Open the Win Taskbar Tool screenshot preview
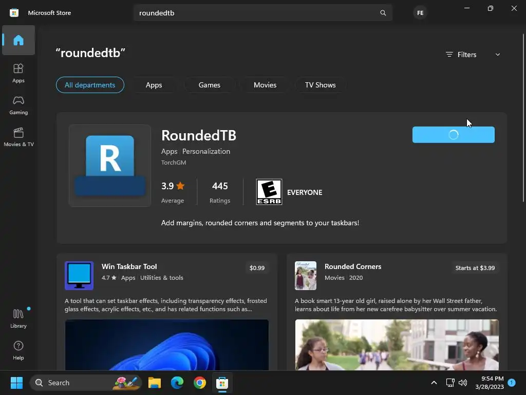Viewport: 526px width, 395px height. (x=167, y=345)
